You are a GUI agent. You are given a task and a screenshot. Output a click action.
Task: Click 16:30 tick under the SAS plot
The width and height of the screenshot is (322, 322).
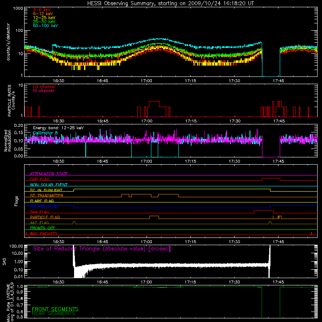[58, 282]
